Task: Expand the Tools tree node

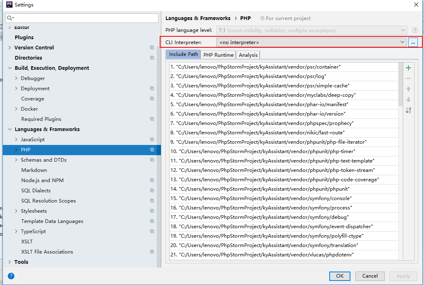Action: [x=10, y=262]
